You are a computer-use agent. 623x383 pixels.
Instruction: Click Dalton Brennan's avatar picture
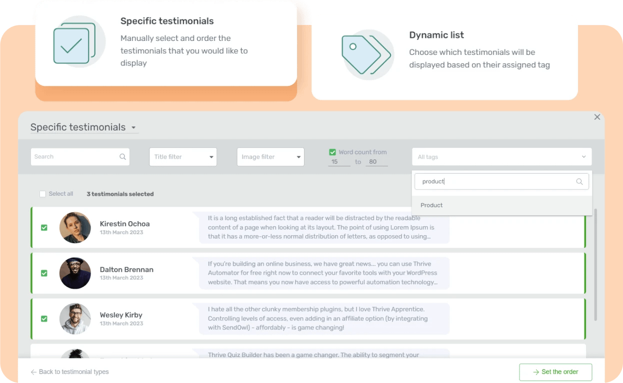[x=75, y=273]
